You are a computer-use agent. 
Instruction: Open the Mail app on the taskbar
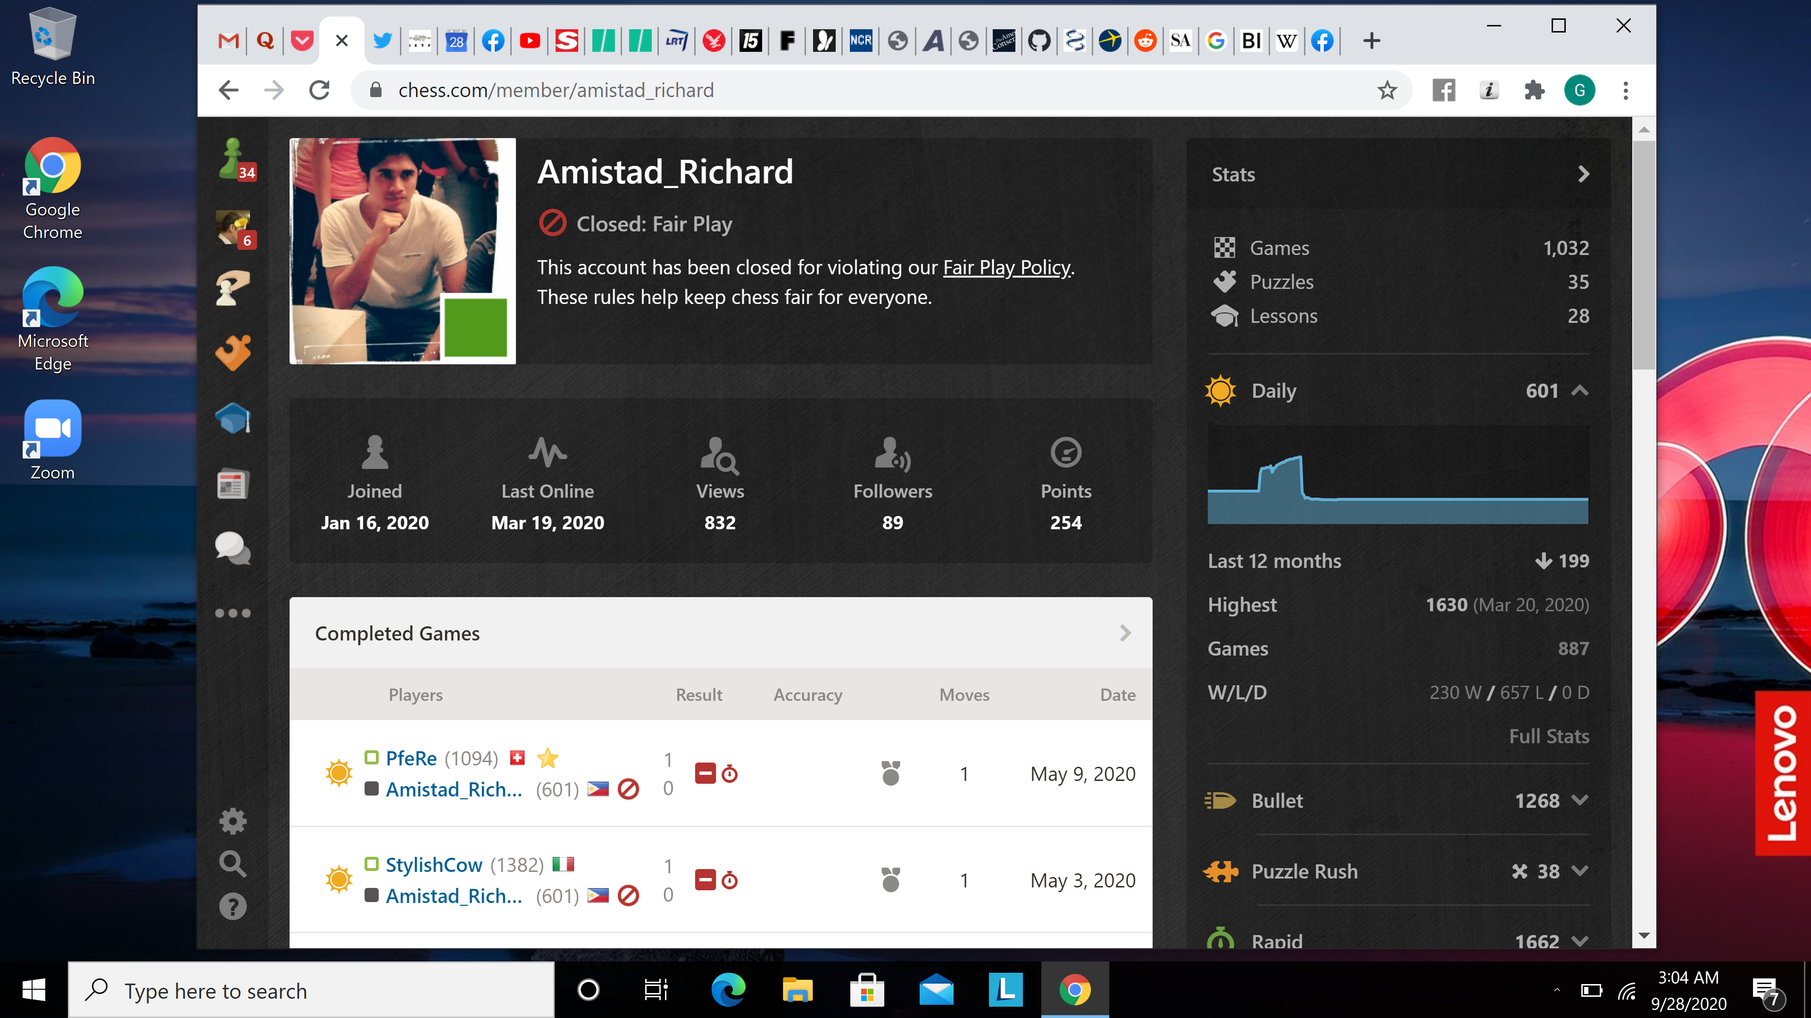pos(937,990)
